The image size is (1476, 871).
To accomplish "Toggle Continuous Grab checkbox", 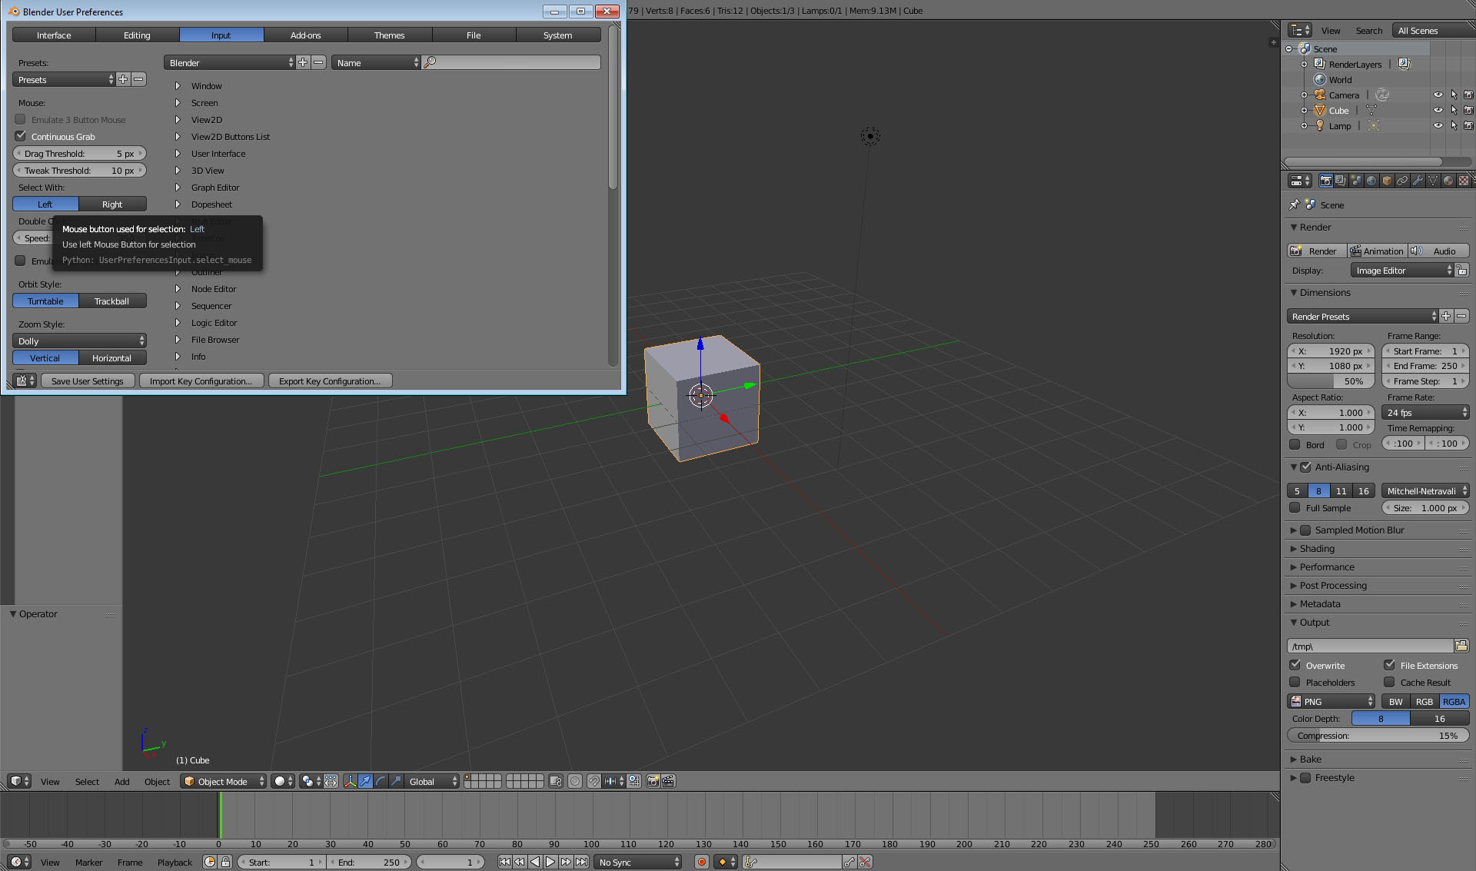I will pos(21,136).
